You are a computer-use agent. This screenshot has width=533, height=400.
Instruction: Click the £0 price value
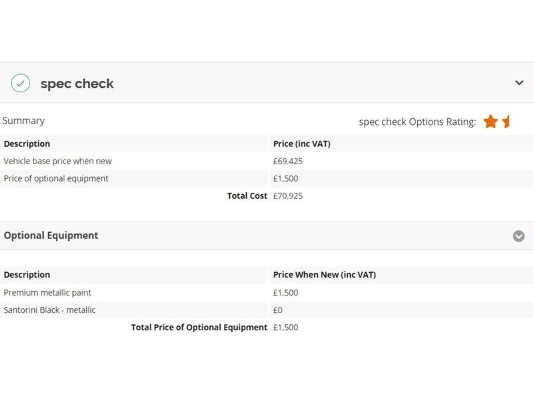278,310
